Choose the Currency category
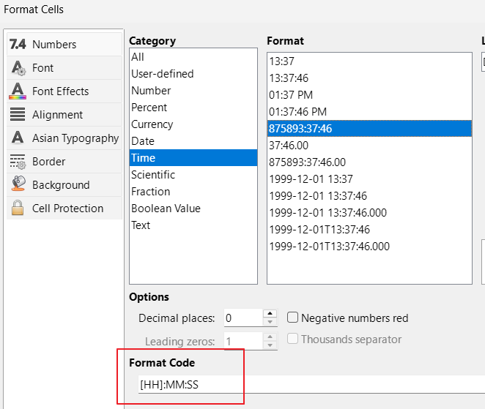 pos(193,124)
